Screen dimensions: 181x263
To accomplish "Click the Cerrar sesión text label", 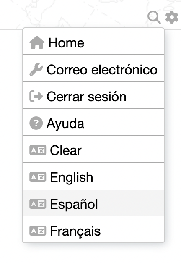I will pos(86,97).
